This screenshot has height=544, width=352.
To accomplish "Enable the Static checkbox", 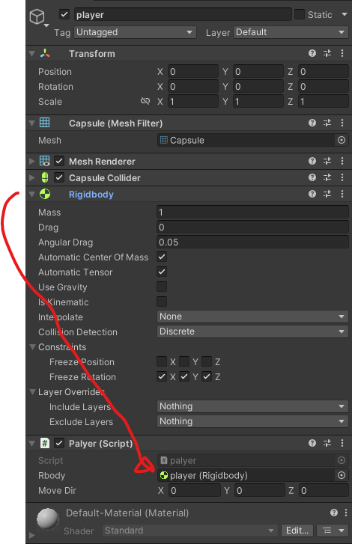I will coord(300,14).
